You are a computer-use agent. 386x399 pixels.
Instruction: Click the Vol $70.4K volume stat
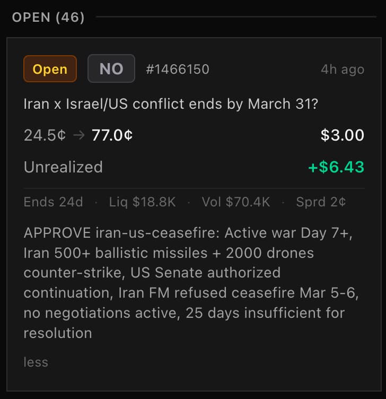pyautogui.click(x=236, y=202)
